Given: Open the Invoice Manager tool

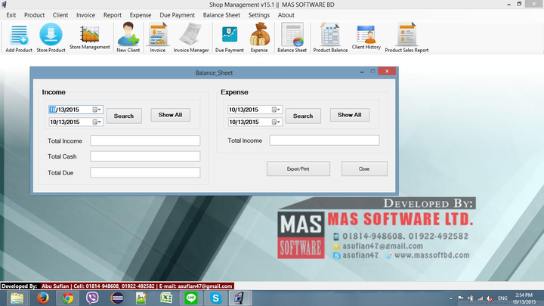Looking at the screenshot, I should tap(190, 36).
